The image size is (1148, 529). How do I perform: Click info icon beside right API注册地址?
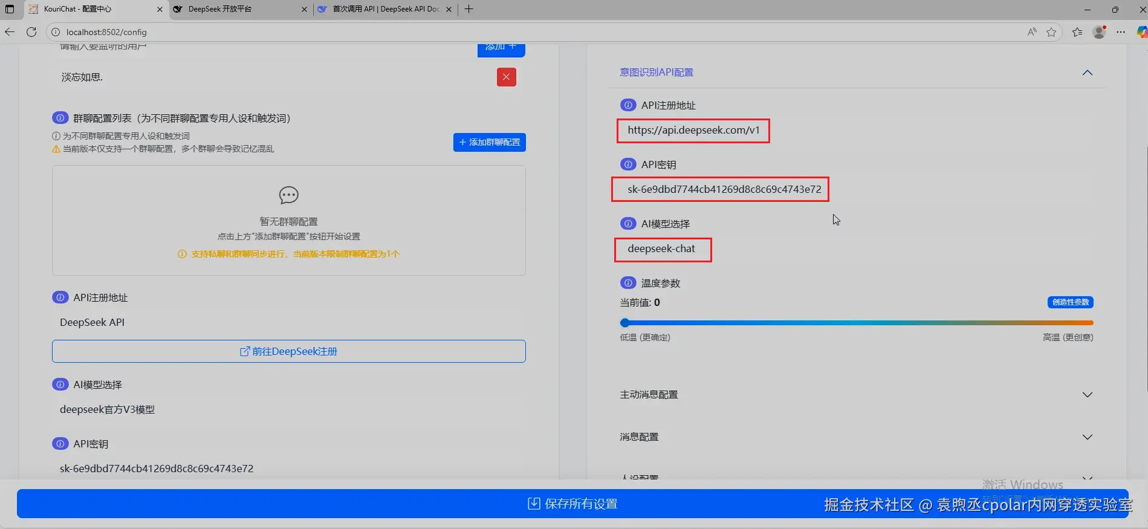tap(628, 105)
